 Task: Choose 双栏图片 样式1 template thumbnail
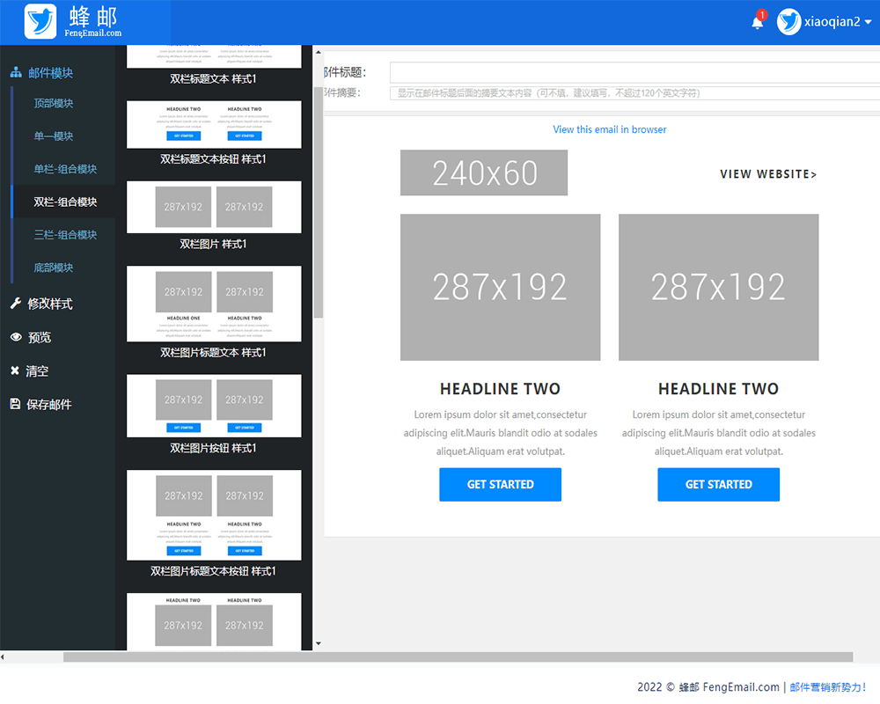(214, 208)
